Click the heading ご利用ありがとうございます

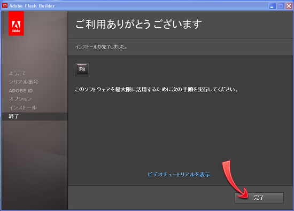click(139, 25)
